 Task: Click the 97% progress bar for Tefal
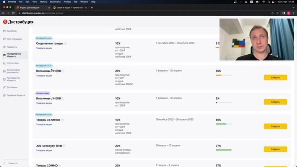(x=224, y=150)
